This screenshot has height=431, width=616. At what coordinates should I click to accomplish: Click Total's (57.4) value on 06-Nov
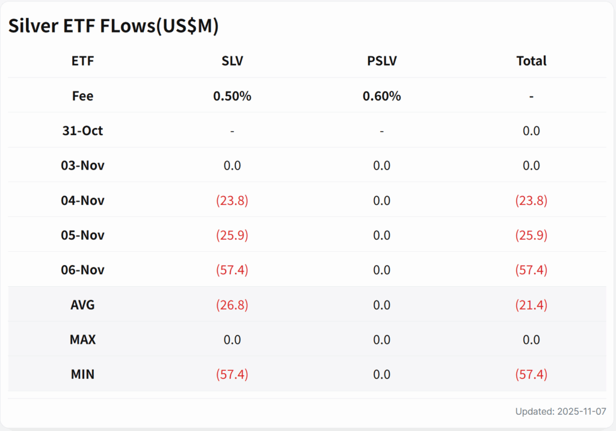pos(531,270)
